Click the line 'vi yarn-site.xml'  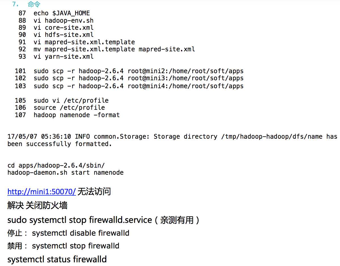tap(63, 57)
